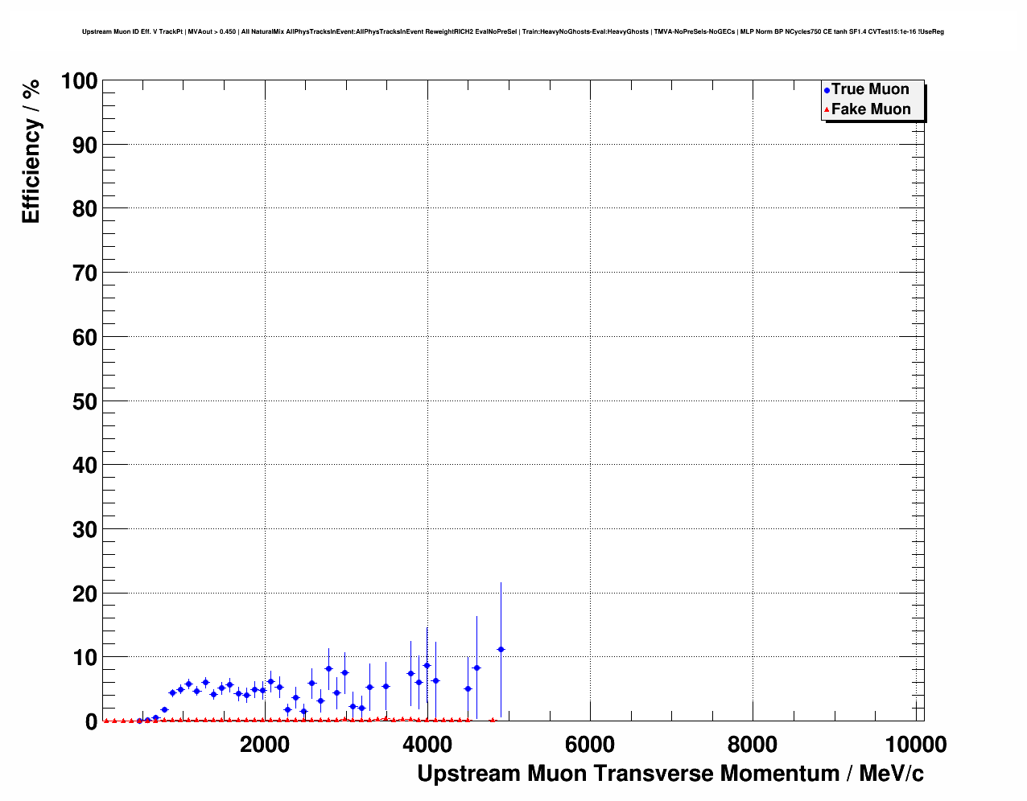Click the leftmost red triangle data marker
This screenshot has width=1027, height=801.
(106, 721)
